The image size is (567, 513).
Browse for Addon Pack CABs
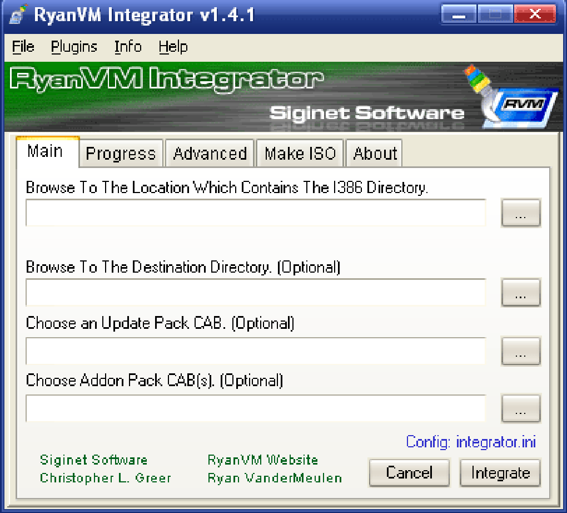[x=521, y=409]
